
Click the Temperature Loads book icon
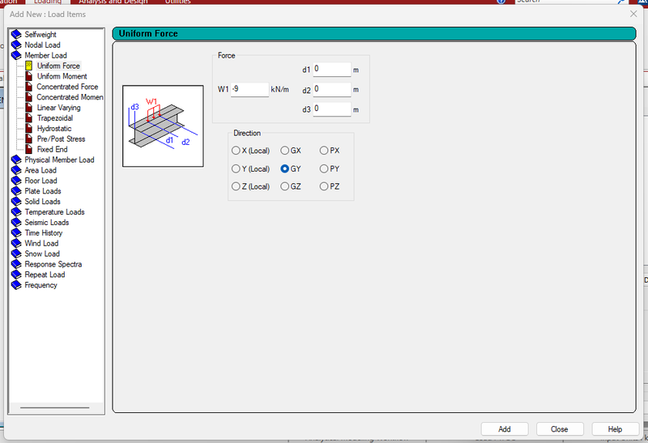[16, 211]
